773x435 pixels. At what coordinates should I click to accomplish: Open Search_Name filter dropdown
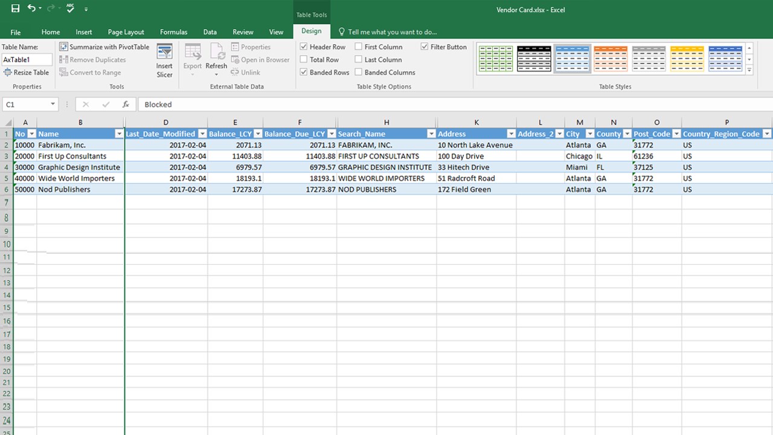[431, 134]
